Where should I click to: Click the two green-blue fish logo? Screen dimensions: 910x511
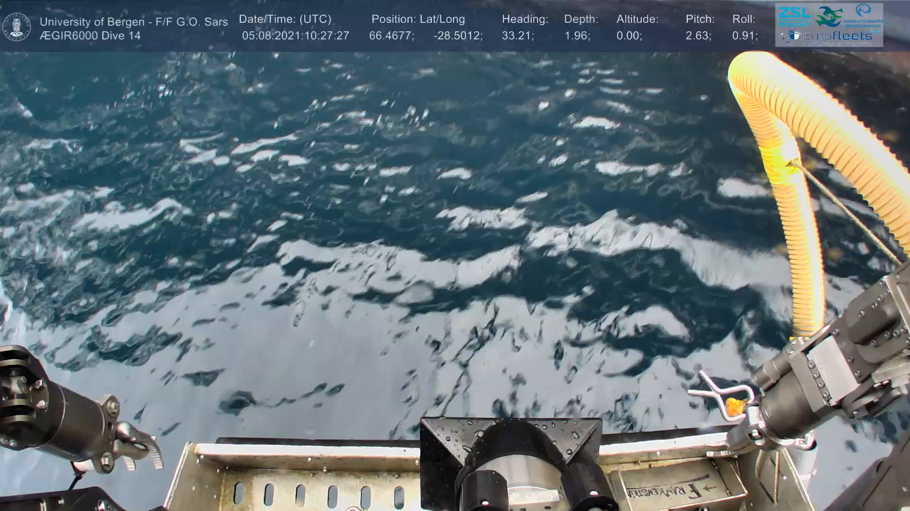tap(829, 17)
